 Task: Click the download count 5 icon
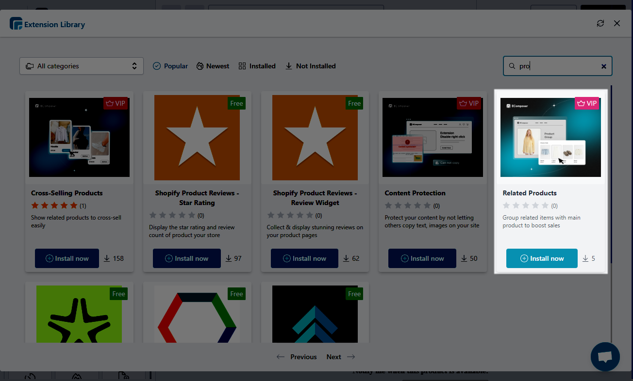pos(585,258)
